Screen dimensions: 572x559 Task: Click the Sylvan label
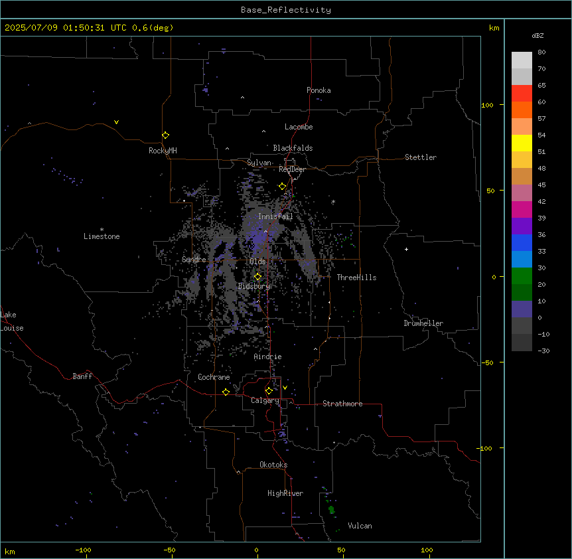[x=259, y=163]
